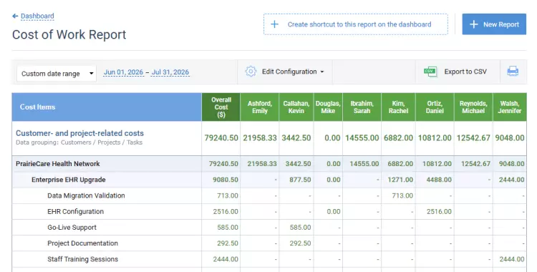Click the 2516.00 value under Ortiz, Daniel
Screen dimensions: 537x272
pyautogui.click(x=439, y=211)
